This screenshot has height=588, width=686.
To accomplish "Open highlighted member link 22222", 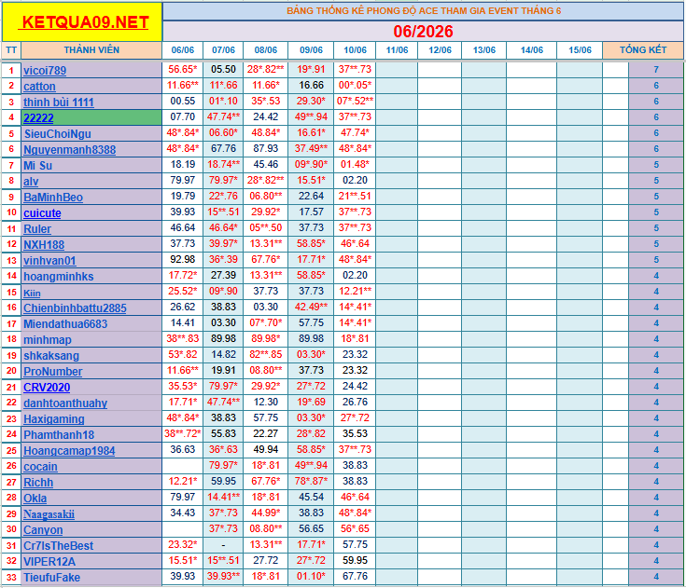I will (x=38, y=118).
